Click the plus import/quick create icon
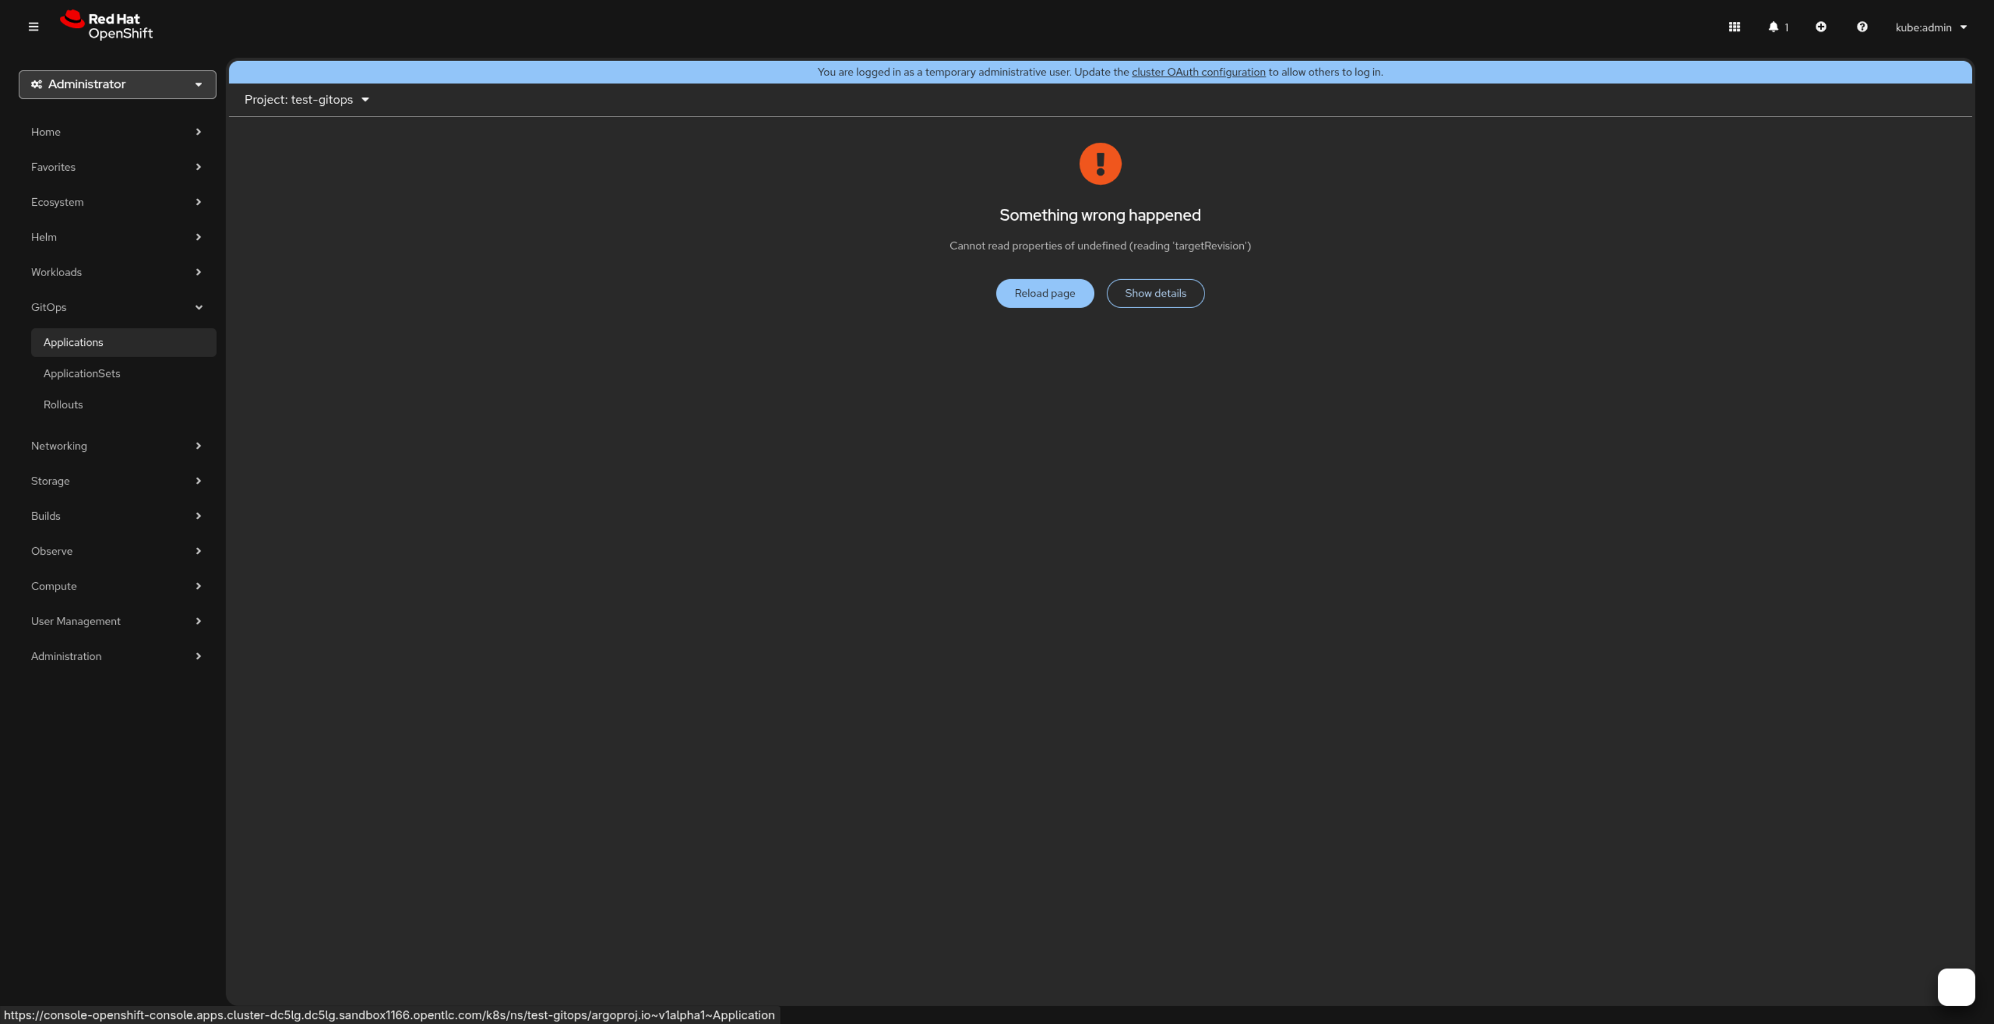 pos(1821,27)
